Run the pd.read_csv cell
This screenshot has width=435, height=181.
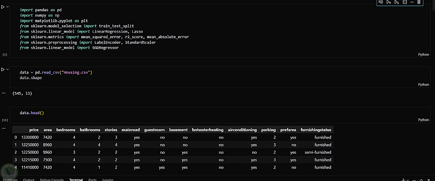[x=3, y=69]
